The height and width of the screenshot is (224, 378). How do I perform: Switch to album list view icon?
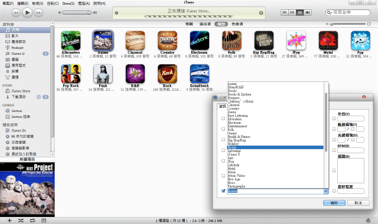coord(292,12)
